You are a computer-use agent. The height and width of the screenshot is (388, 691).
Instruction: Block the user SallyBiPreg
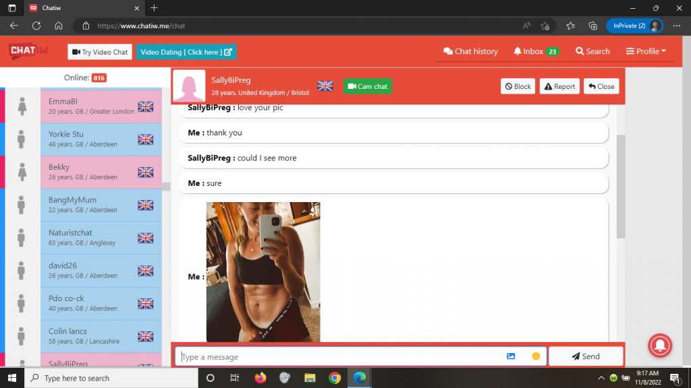518,86
